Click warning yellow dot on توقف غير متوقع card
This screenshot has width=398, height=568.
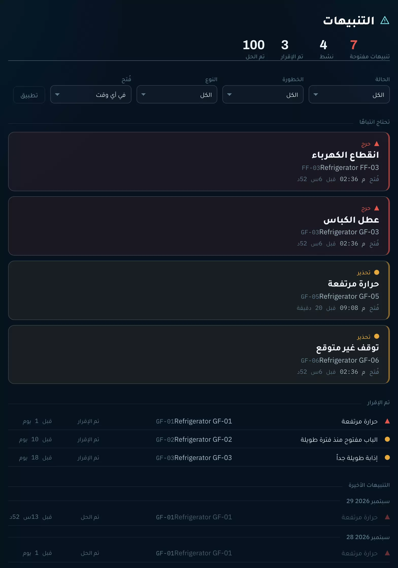pyautogui.click(x=377, y=336)
